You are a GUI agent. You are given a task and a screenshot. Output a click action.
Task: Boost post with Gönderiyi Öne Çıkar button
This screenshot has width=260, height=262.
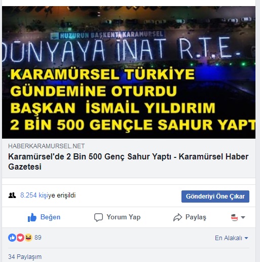(x=215, y=196)
